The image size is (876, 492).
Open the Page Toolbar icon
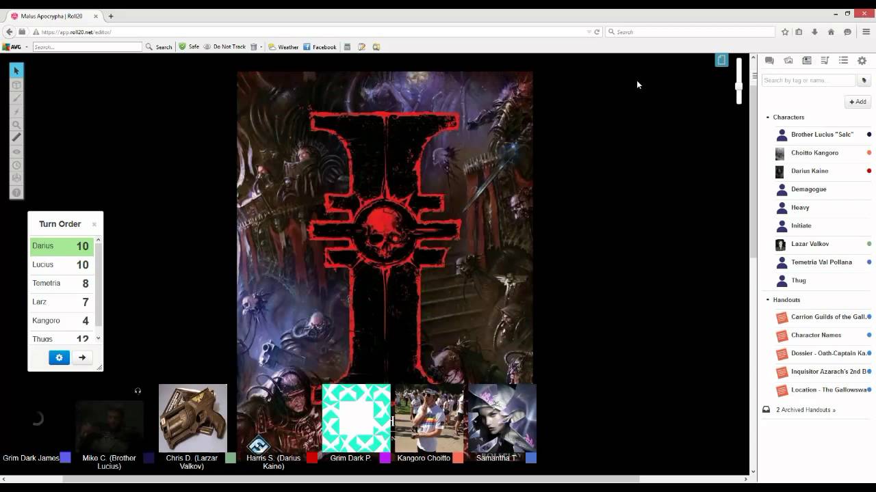click(721, 60)
